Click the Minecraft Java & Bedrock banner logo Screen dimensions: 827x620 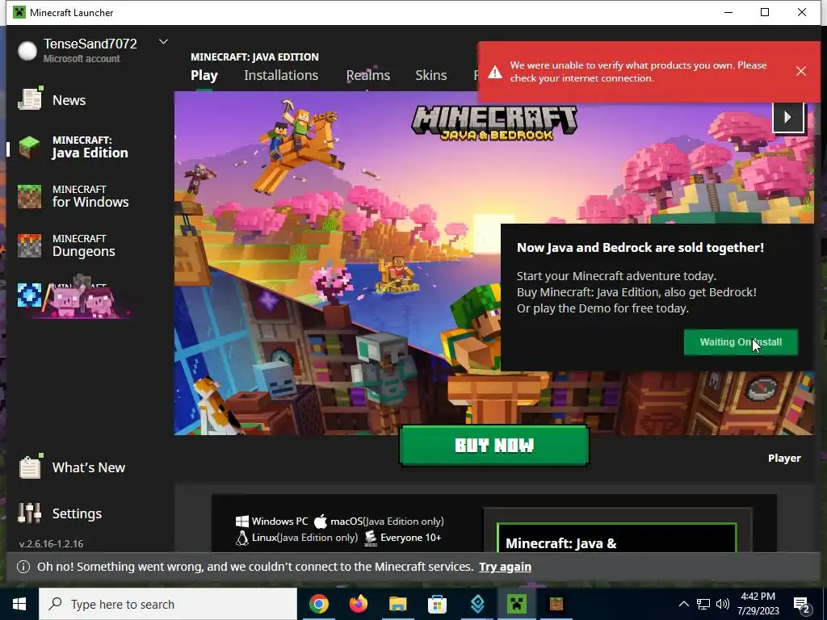point(494,123)
